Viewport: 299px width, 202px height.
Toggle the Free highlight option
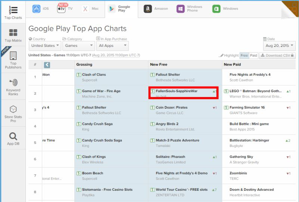tap(244, 55)
